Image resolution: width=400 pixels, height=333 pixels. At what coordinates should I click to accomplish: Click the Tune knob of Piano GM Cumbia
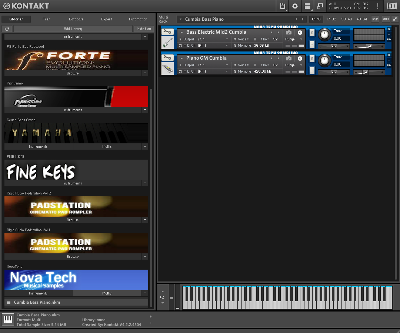[324, 60]
